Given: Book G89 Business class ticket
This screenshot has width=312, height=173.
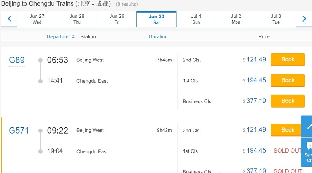Looking at the screenshot, I should (x=288, y=101).
